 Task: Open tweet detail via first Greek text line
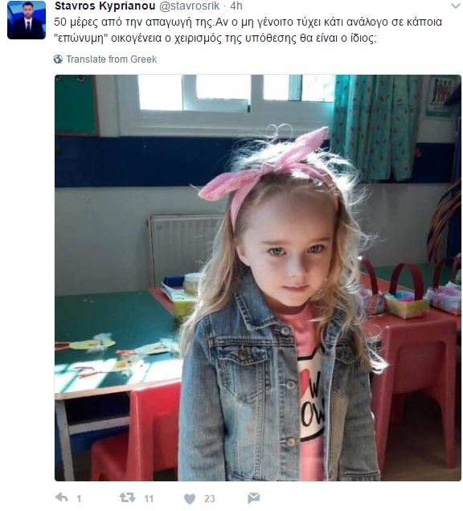[x=248, y=22]
